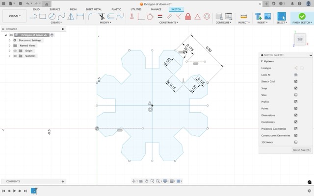Click the Measure tool under Inspect

coord(243,16)
